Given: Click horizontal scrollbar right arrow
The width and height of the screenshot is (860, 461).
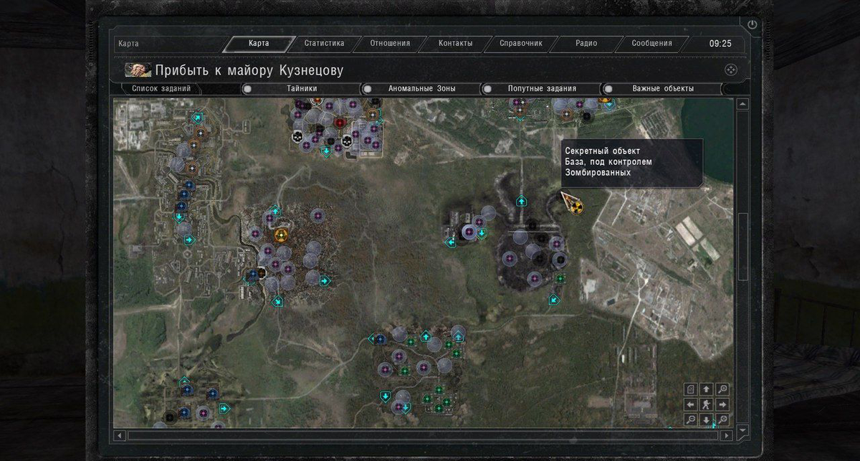Looking at the screenshot, I should pyautogui.click(x=727, y=435).
